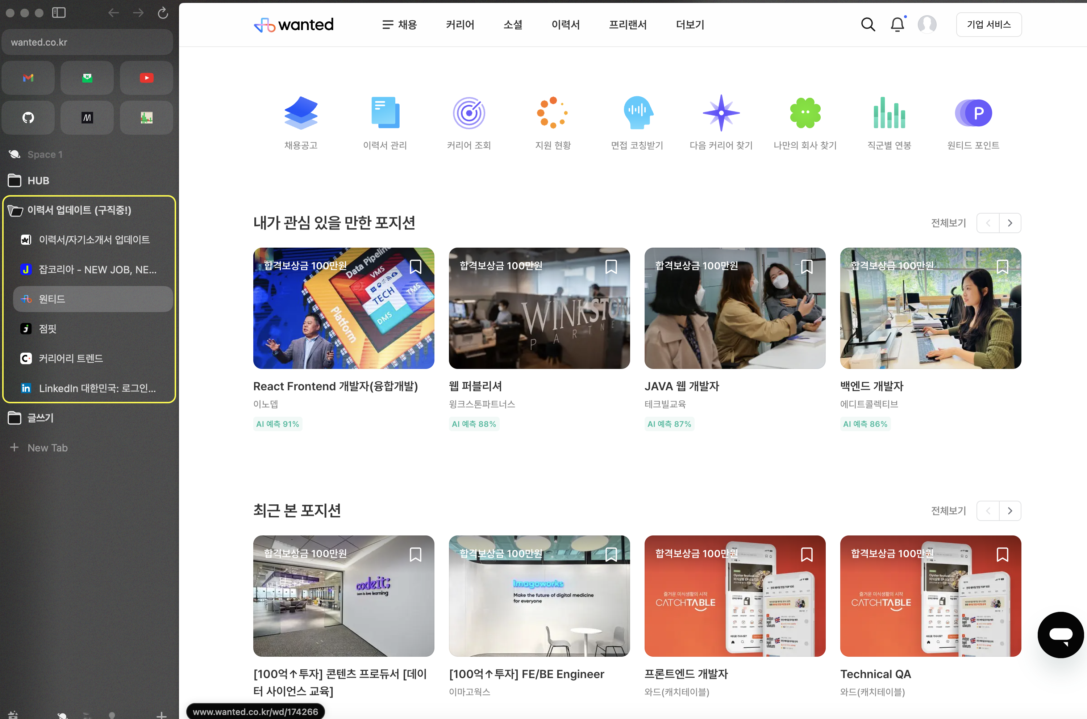Open the JAVA 웹 개발자 position thumbnail
The height and width of the screenshot is (719, 1087).
tap(734, 308)
